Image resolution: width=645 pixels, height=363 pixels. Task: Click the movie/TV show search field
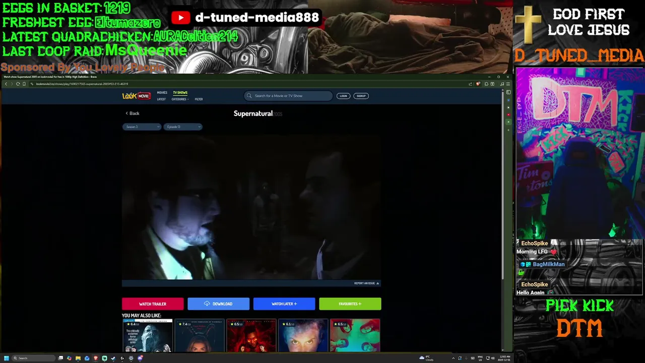(x=288, y=96)
